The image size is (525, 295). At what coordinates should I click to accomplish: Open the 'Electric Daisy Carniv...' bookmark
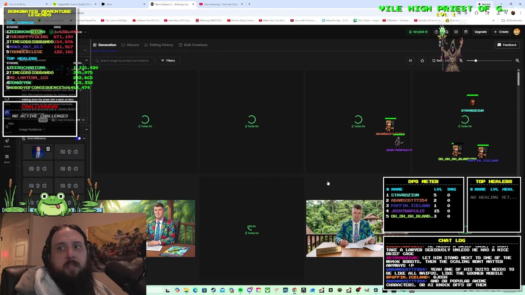point(241,20)
